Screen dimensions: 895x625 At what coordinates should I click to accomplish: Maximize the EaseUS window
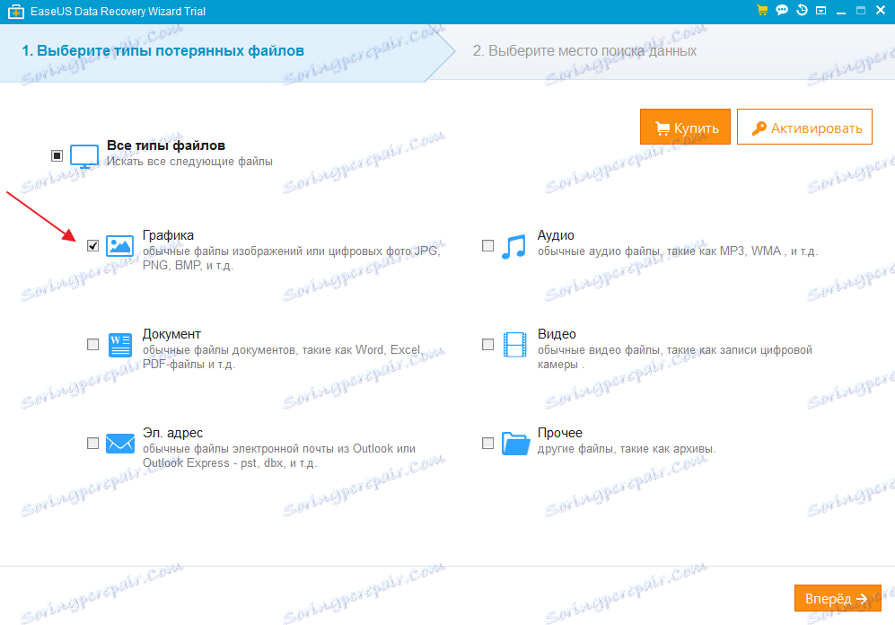click(x=861, y=10)
